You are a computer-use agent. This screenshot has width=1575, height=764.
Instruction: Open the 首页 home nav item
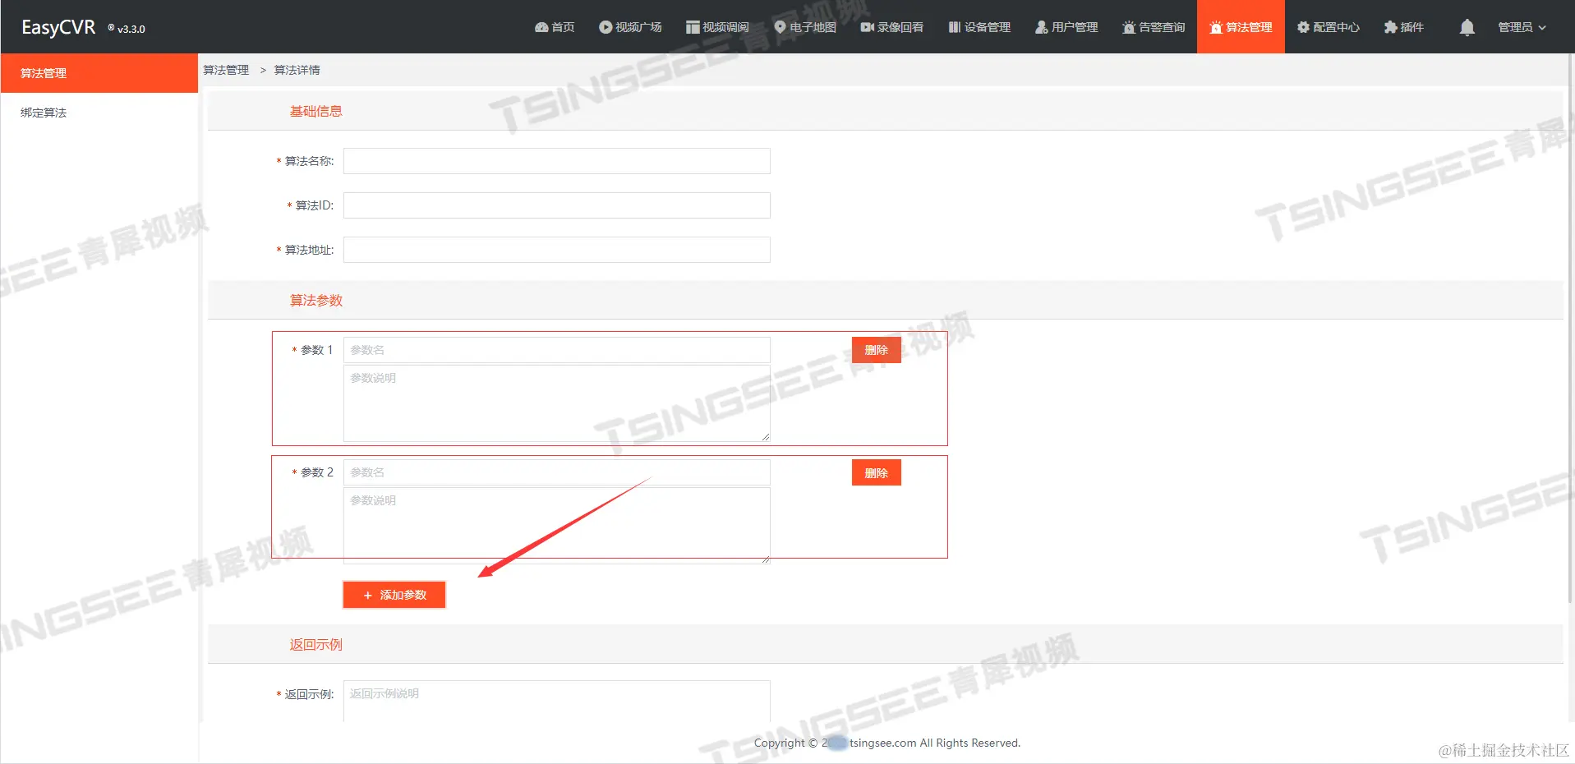pos(555,27)
